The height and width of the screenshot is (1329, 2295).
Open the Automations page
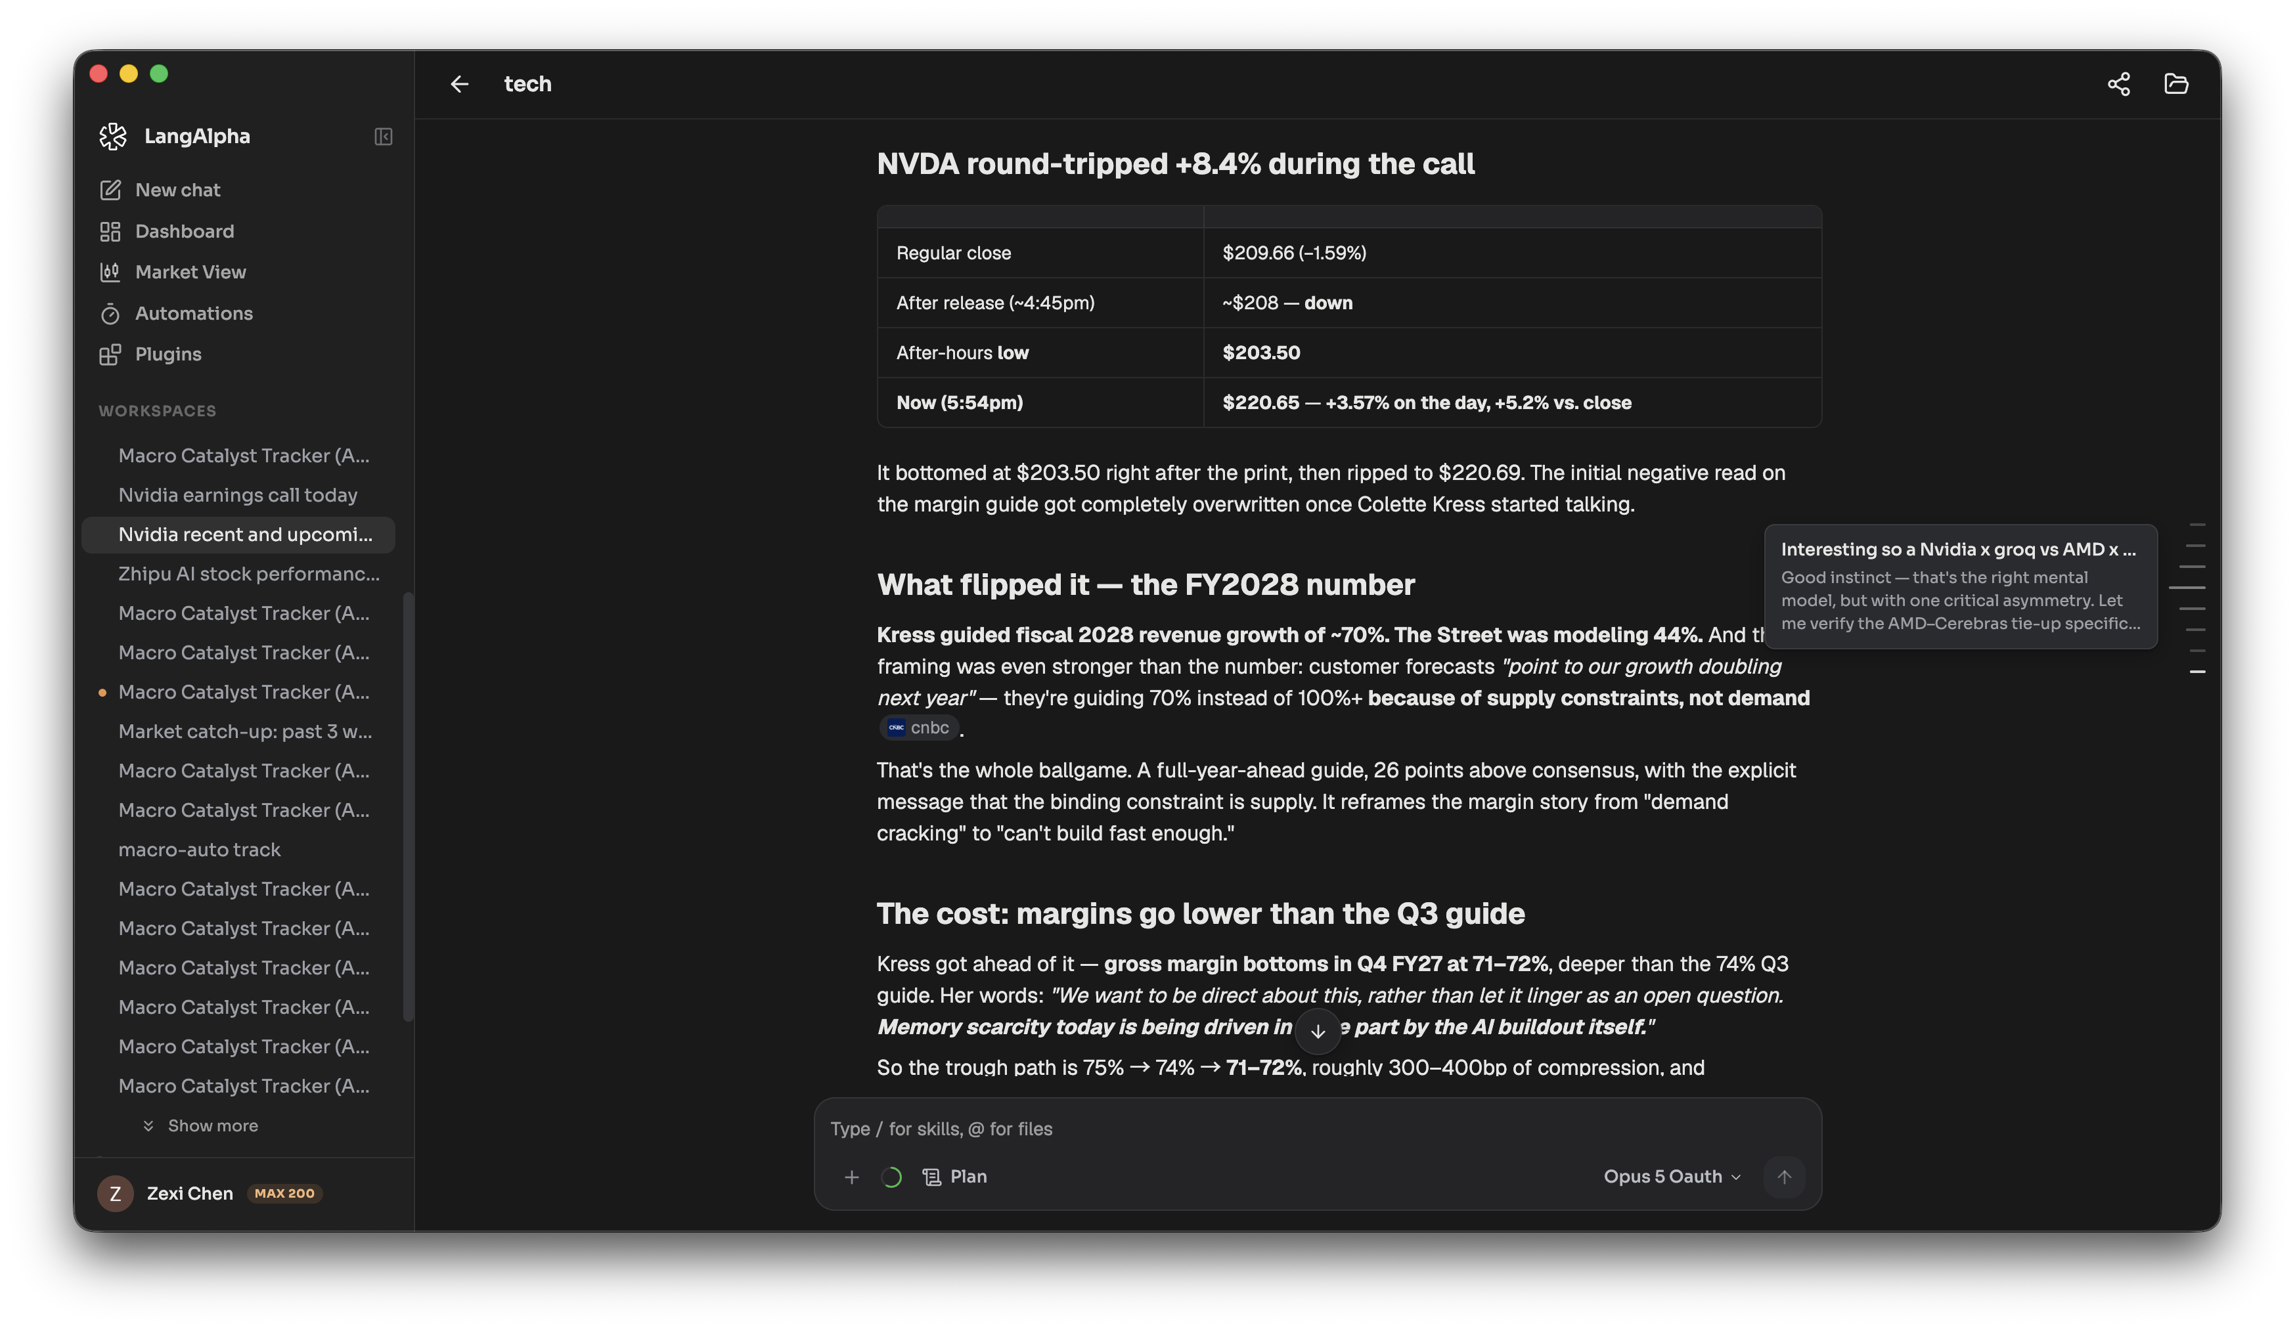pyautogui.click(x=177, y=313)
